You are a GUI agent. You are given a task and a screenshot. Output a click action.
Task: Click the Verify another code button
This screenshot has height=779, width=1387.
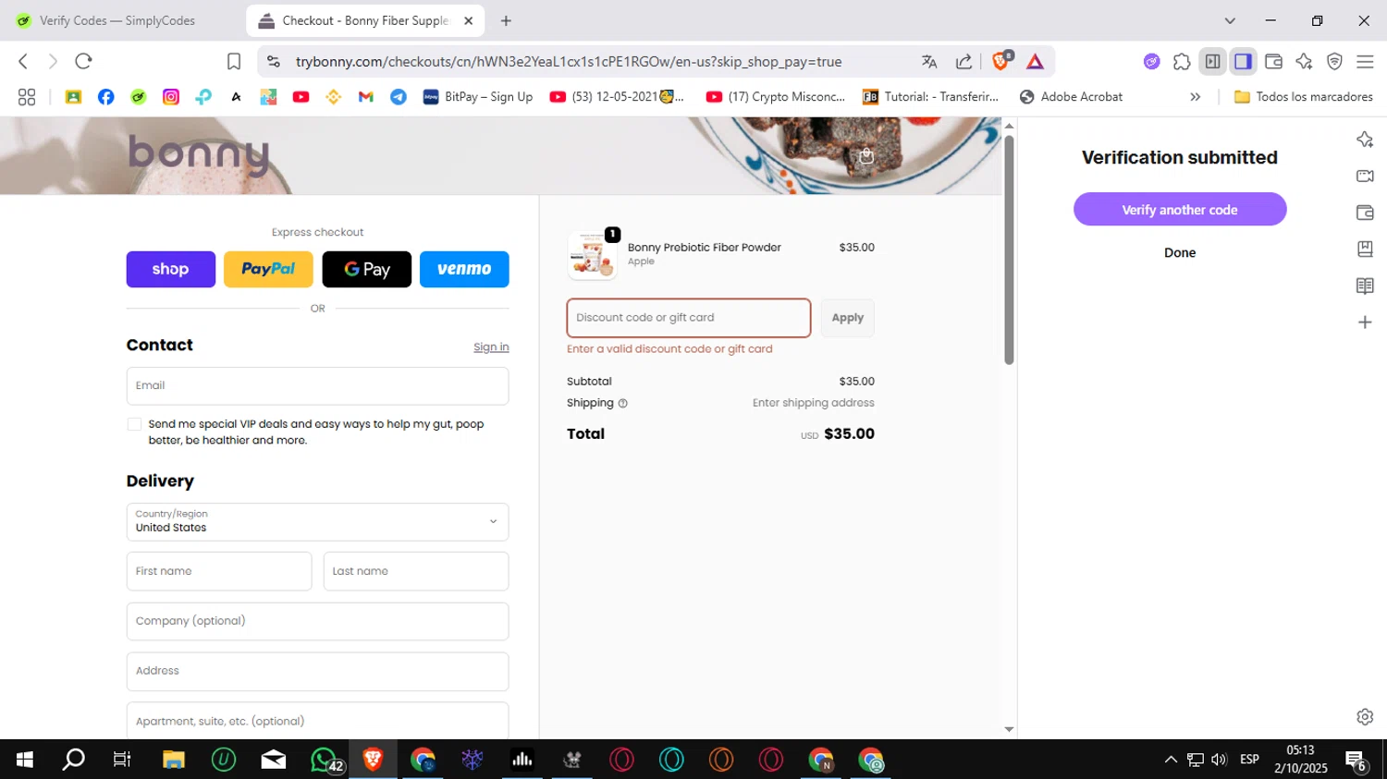(1180, 210)
